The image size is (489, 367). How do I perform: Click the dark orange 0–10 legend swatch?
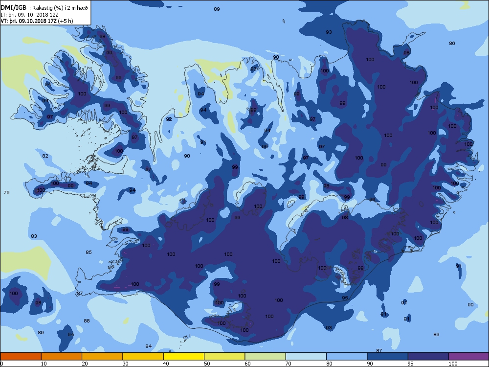[x=21, y=356]
